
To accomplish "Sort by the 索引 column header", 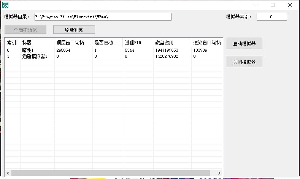I will (x=12, y=43).
